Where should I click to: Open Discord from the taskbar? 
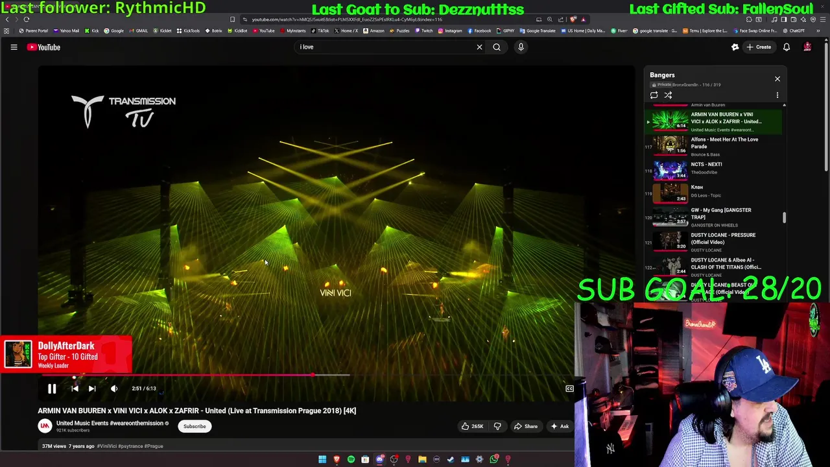379,459
